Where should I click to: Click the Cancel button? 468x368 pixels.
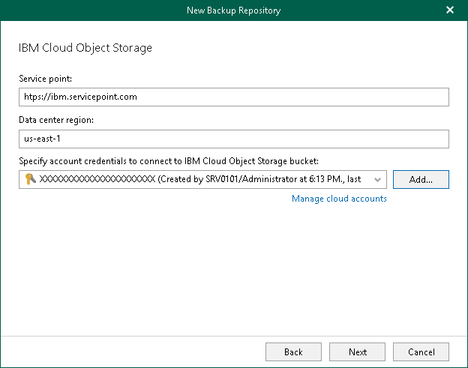tap(421, 352)
